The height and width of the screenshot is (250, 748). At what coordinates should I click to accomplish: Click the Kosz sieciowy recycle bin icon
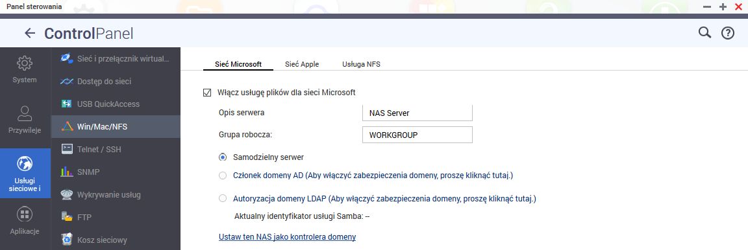67,240
